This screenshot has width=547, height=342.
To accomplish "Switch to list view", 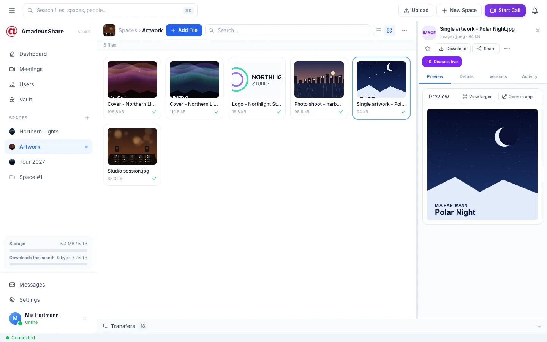I will [379, 30].
